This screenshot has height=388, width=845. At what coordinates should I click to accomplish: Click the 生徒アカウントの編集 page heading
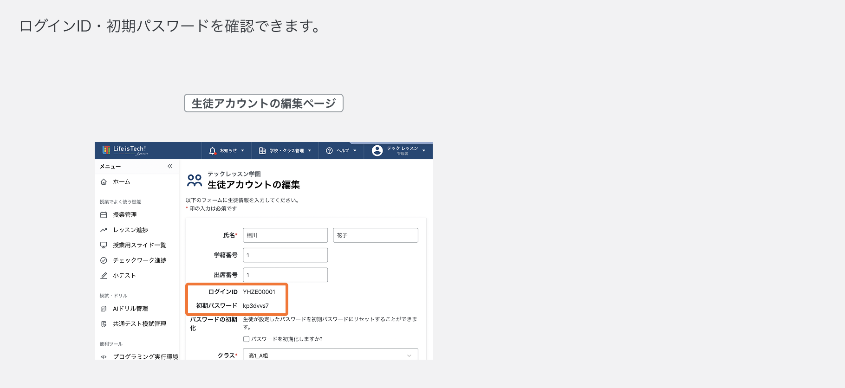coord(253,185)
